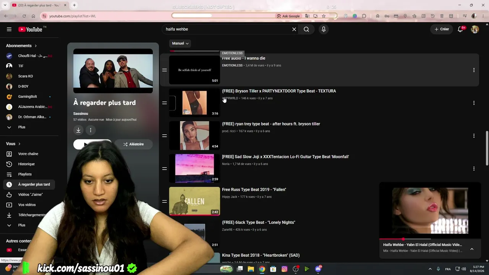Open Playlists in the sidebar
Screen dimensions: 489x275
29,174
